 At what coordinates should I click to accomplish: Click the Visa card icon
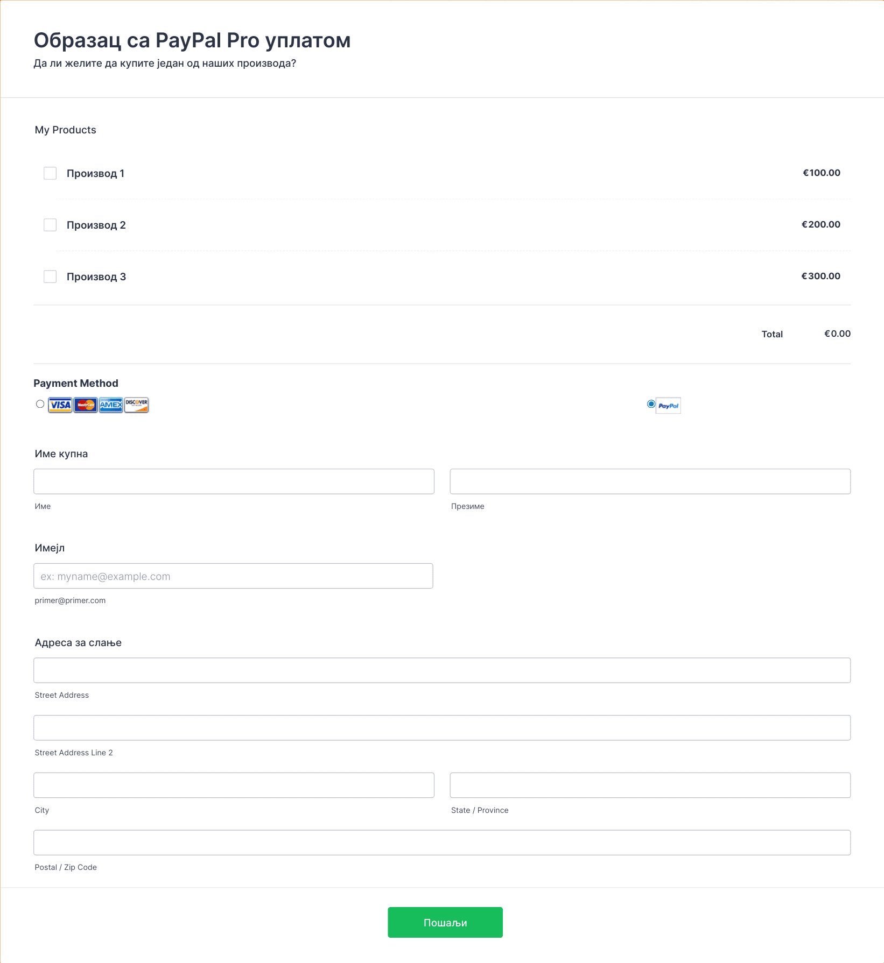click(x=60, y=405)
